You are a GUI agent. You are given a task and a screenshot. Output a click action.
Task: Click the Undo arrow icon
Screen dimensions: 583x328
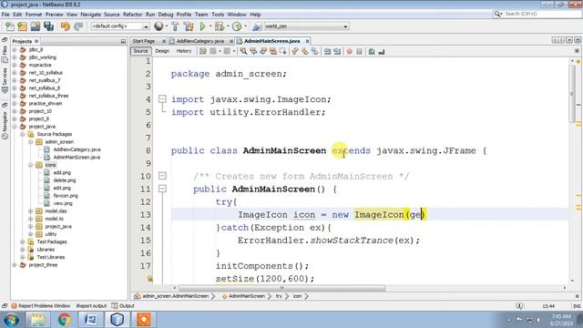point(66,26)
